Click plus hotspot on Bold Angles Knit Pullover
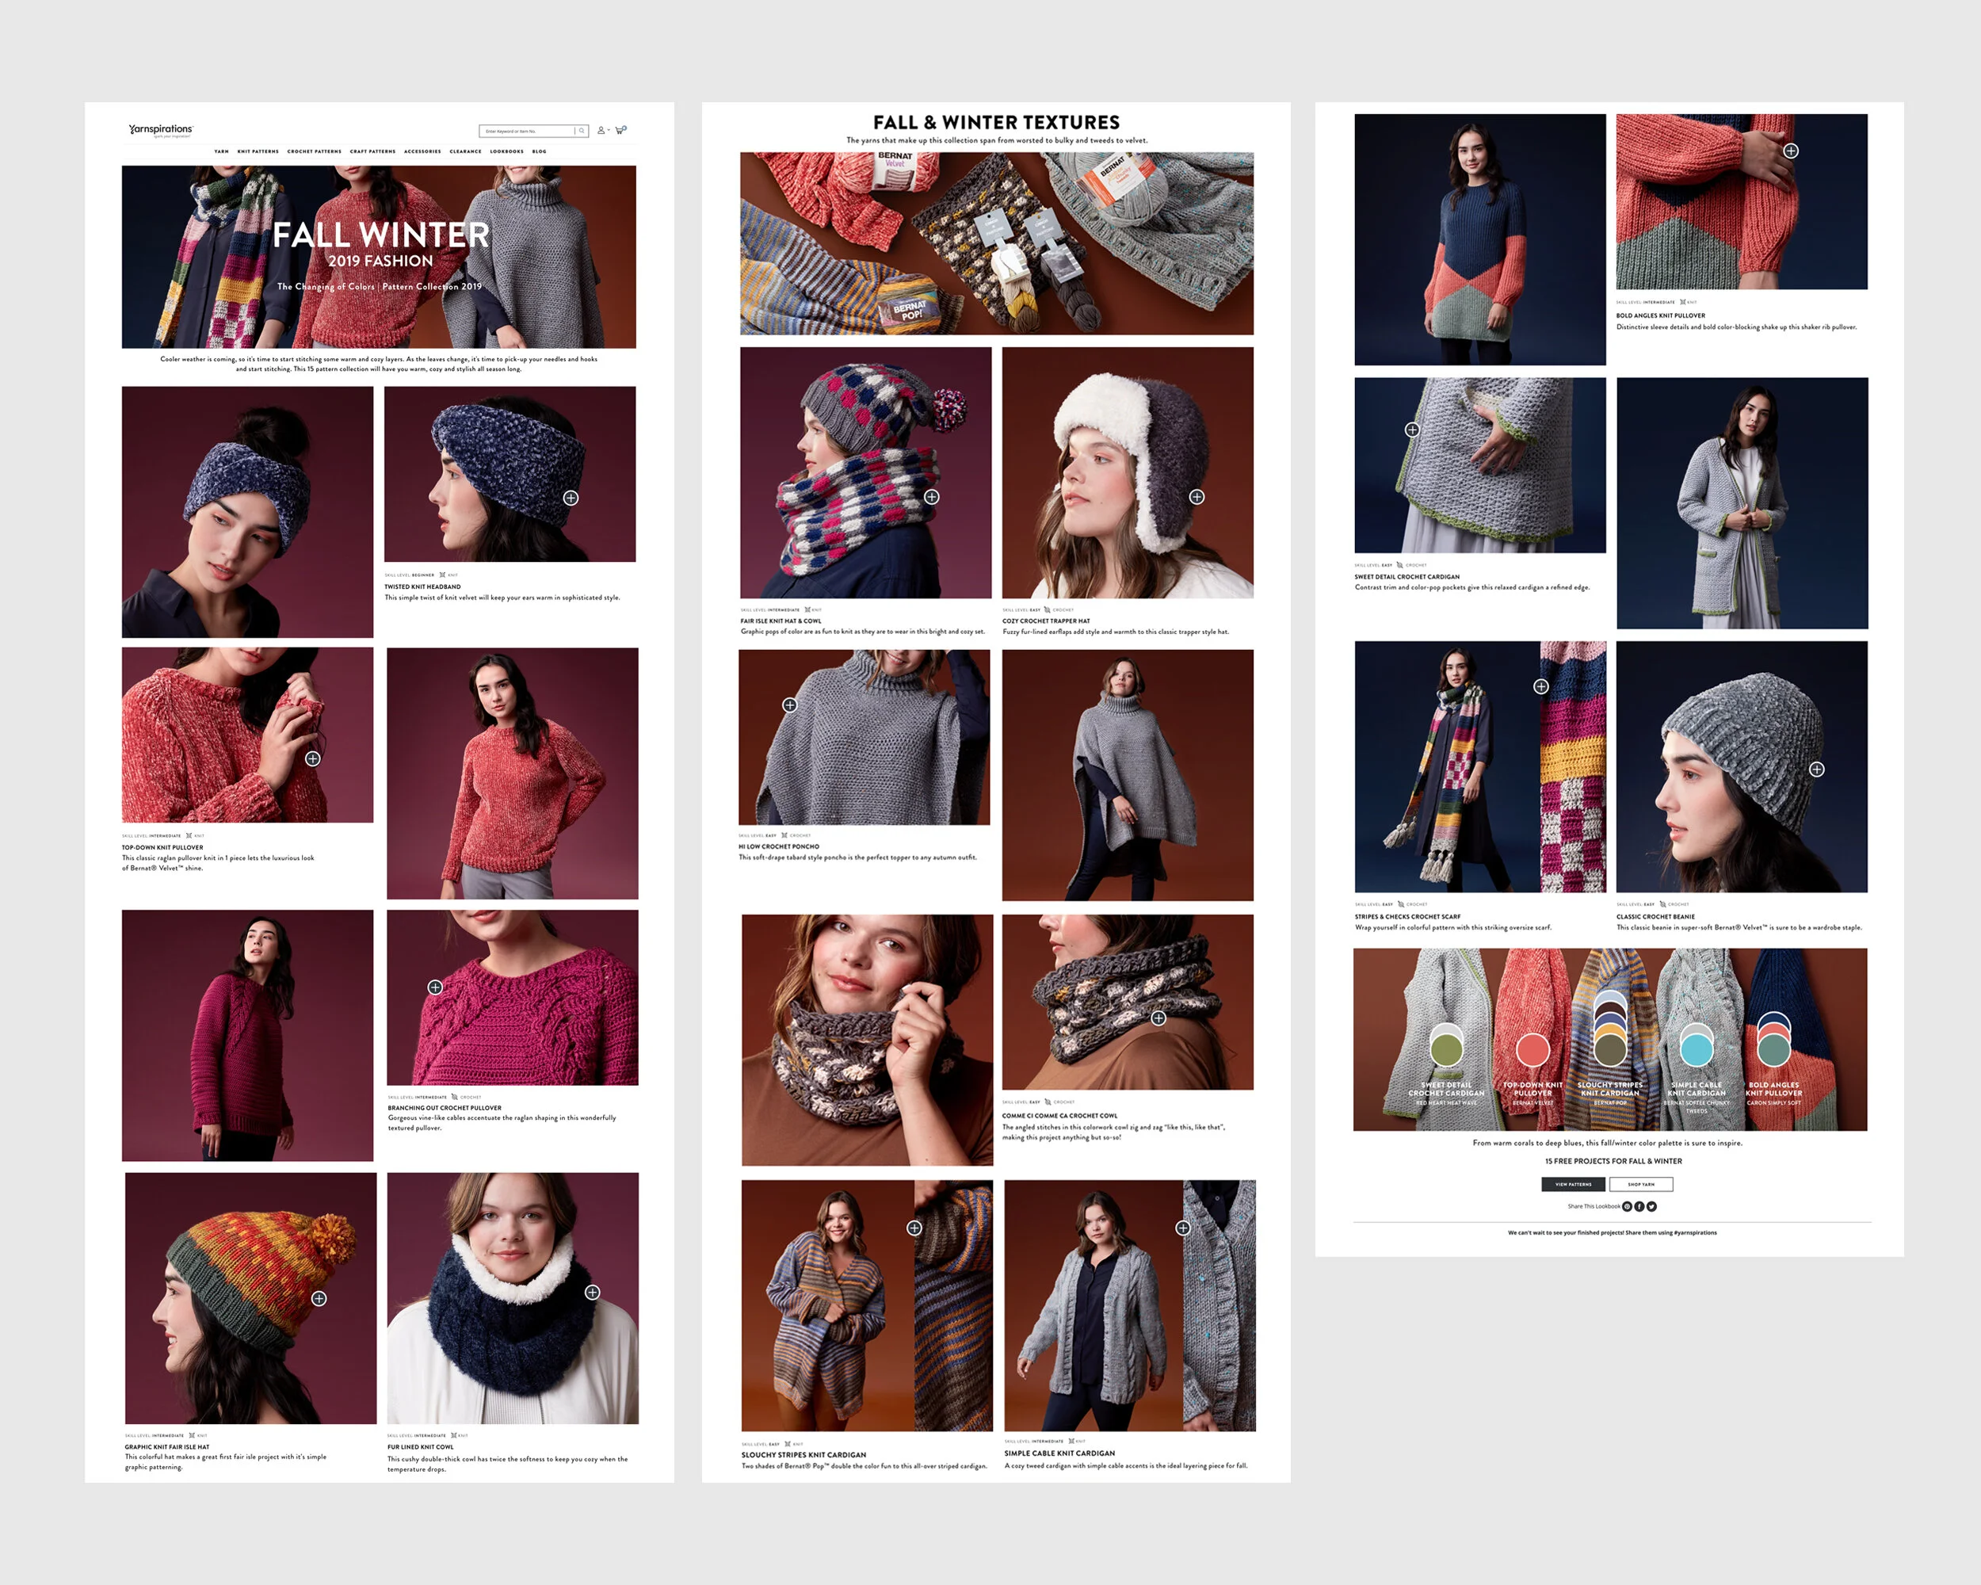This screenshot has width=1981, height=1585. [1791, 151]
